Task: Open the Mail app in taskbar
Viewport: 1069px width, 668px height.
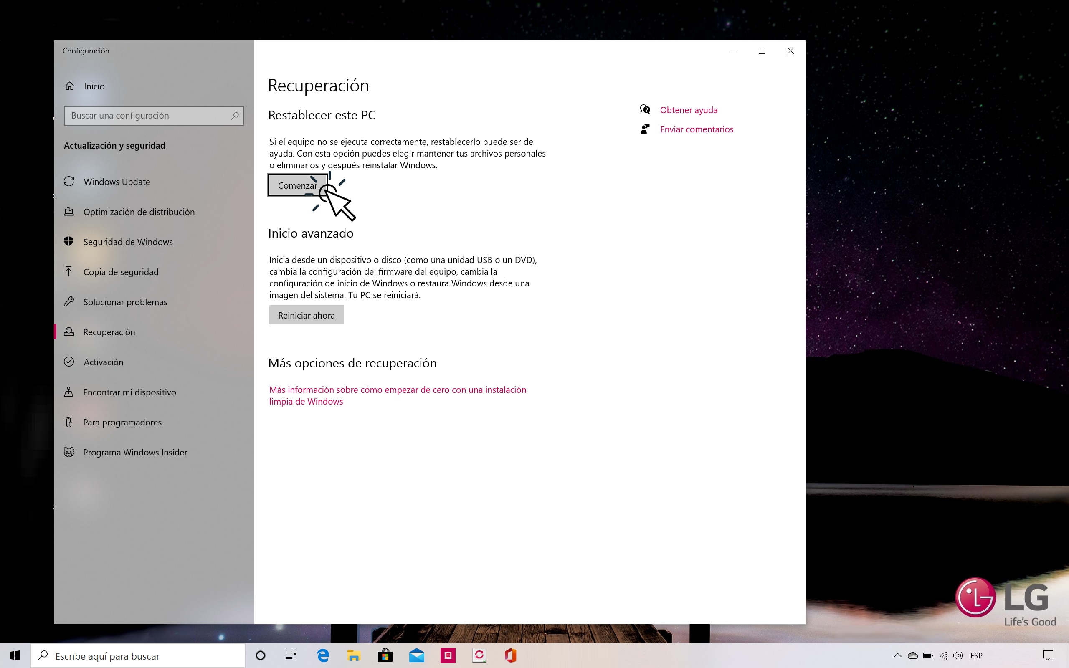Action: [x=416, y=655]
